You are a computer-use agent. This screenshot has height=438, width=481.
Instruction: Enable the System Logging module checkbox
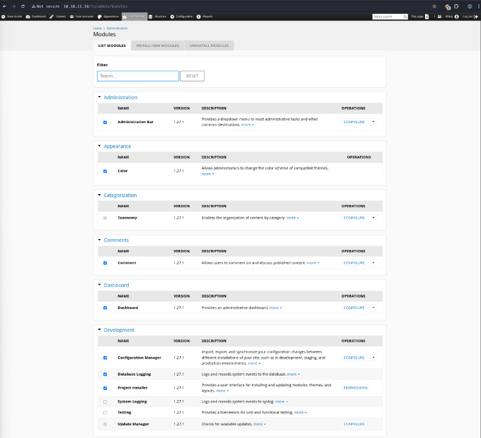coord(105,401)
